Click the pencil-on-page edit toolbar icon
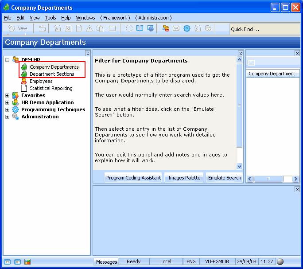 tap(58, 28)
